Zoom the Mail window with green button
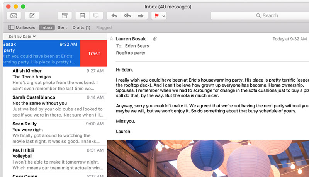The height and width of the screenshot is (177, 309). (23, 7)
